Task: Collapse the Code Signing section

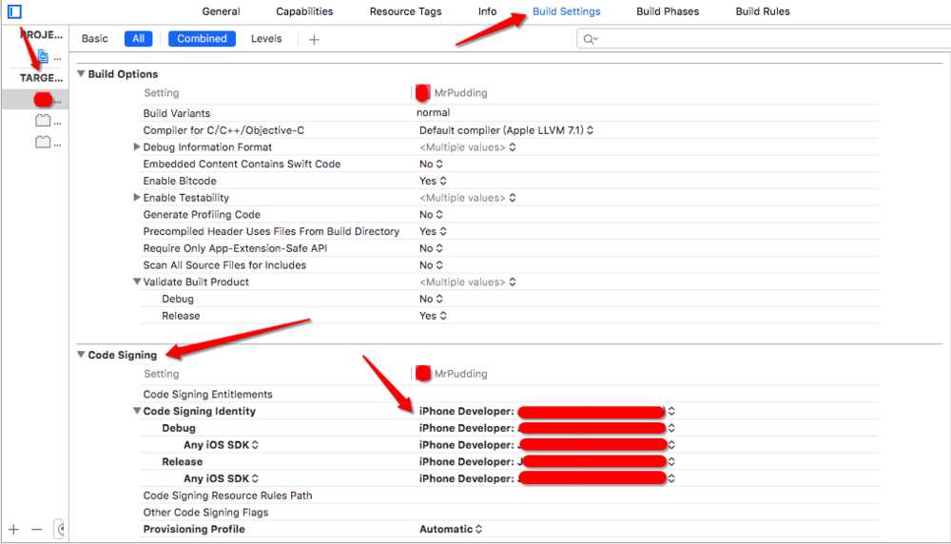Action: (x=81, y=354)
